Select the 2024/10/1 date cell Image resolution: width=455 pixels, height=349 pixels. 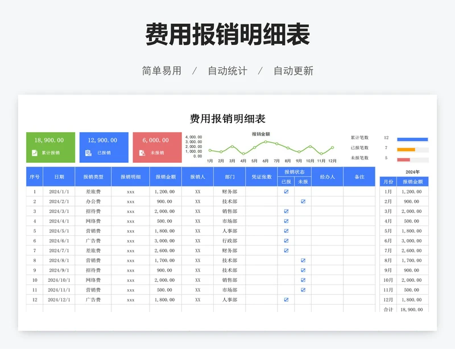point(59,280)
